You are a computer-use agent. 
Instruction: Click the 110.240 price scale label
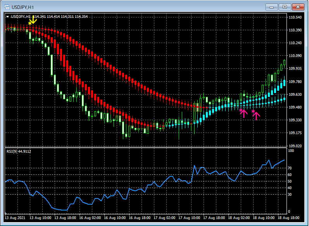(x=295, y=43)
